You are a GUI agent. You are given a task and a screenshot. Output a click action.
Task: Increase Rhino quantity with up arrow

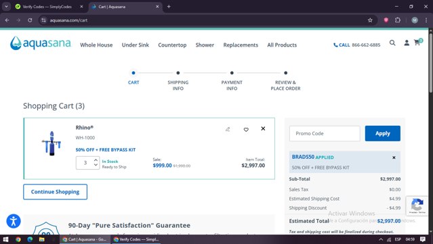96,160
